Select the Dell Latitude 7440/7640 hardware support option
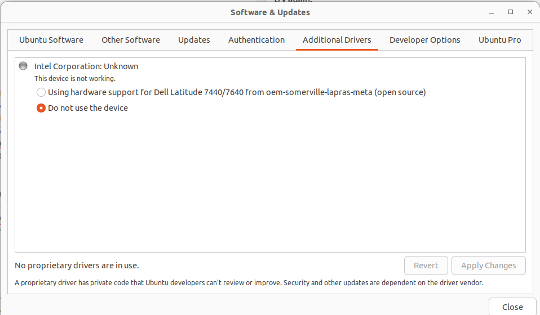 tap(41, 92)
